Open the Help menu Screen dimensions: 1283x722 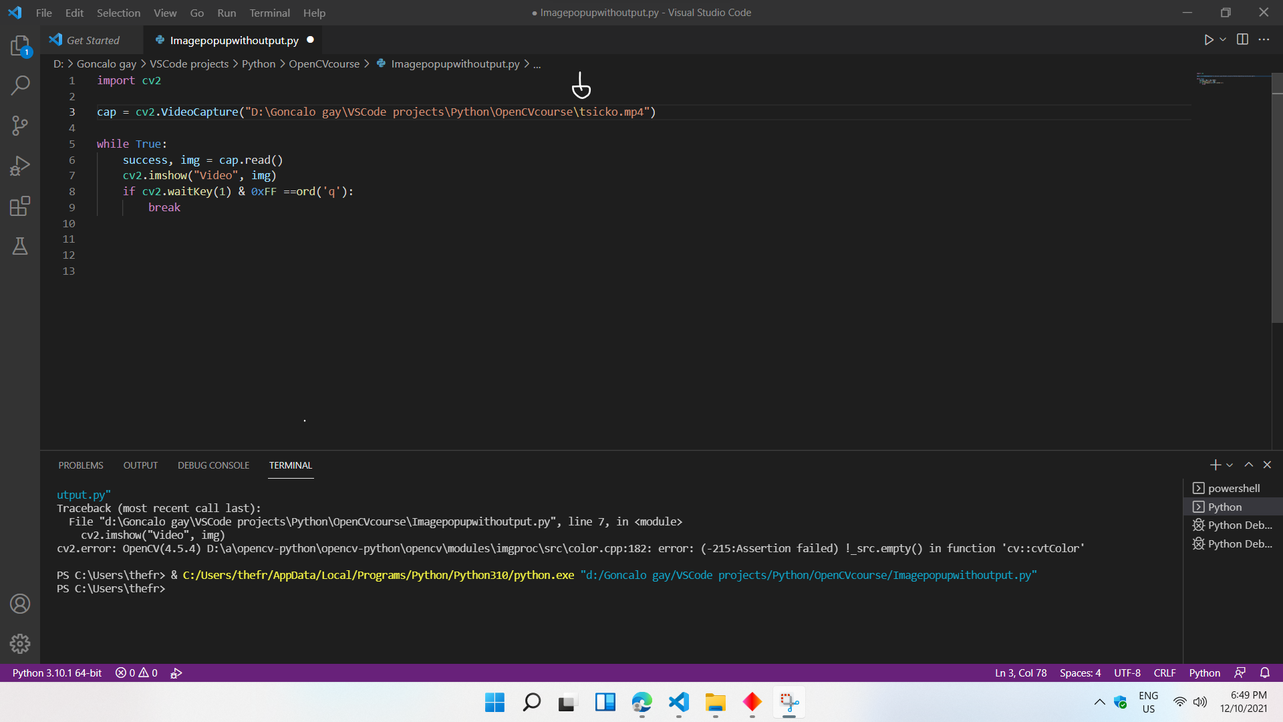point(314,13)
